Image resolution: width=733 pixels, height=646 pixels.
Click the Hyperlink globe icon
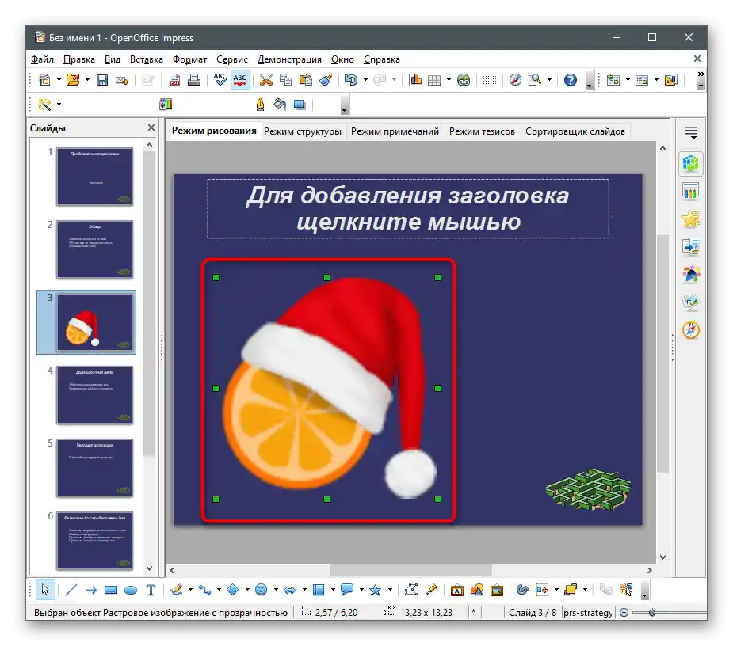[464, 80]
